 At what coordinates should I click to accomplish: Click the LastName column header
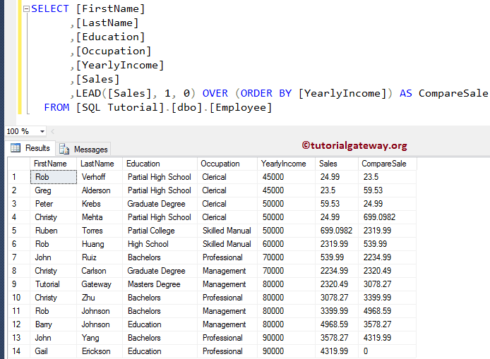pos(100,164)
